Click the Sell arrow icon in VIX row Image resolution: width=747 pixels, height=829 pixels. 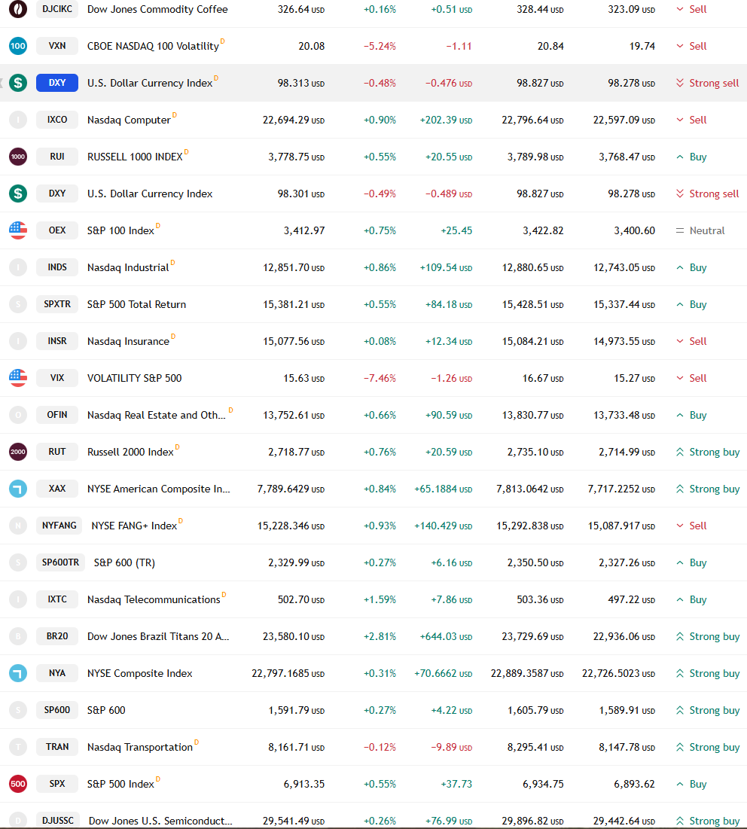point(680,378)
